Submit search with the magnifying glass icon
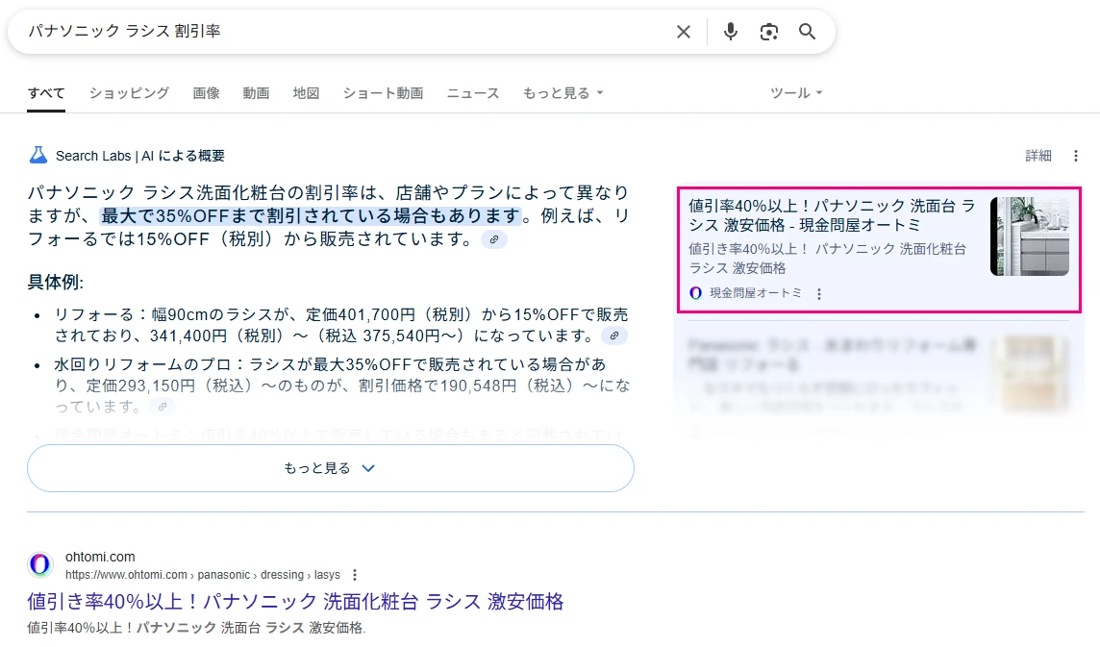Screen dimensions: 1100x647 pyautogui.click(x=807, y=32)
